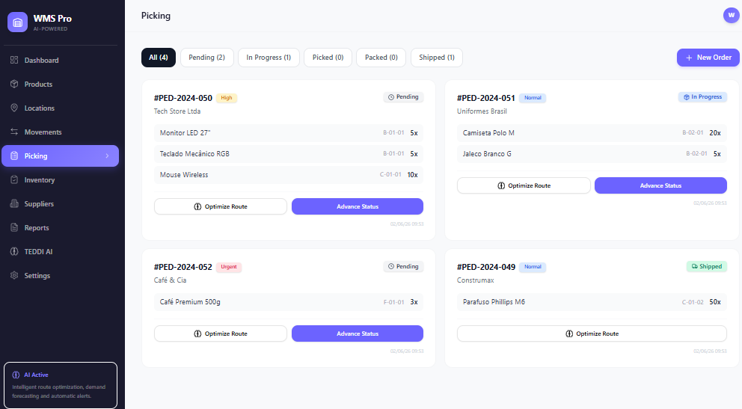
Task: Click the WMS Pro warehouse logo icon
Action: [17, 22]
